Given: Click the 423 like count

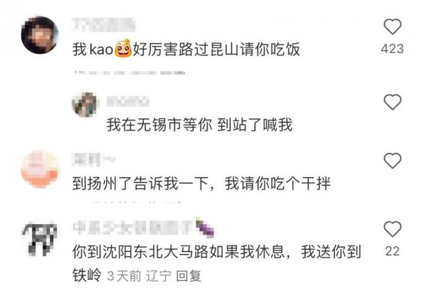Looking at the screenshot, I should pos(393,49).
